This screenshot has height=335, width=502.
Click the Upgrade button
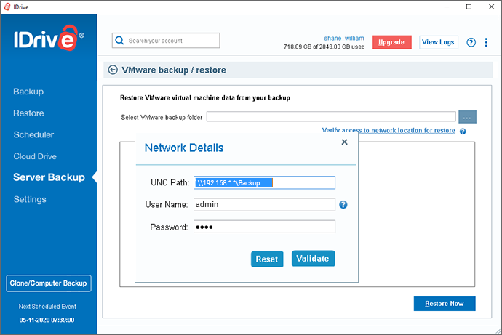pyautogui.click(x=392, y=42)
